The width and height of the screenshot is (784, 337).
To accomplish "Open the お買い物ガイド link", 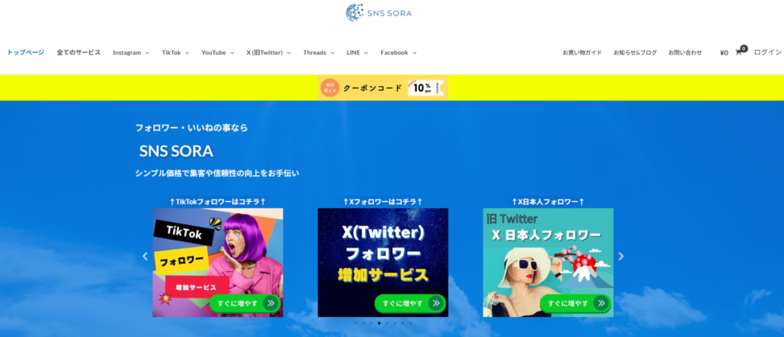I will 582,52.
